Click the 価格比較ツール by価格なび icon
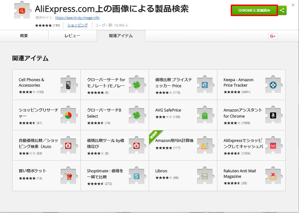 point(137,146)
